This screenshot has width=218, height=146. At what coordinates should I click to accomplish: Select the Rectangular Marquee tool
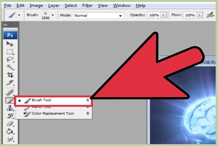10,52
